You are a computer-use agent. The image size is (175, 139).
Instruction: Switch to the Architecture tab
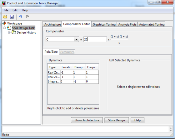52,24
